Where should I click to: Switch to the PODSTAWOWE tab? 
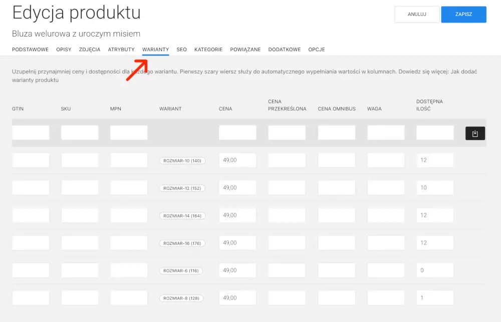coord(30,50)
